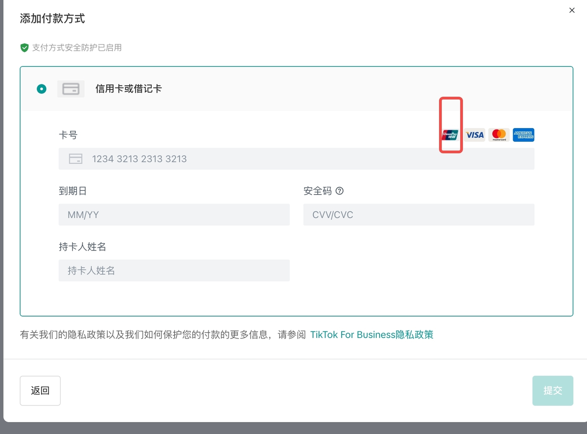This screenshot has height=434, width=587.
Task: Click the green security shield icon
Action: (25, 48)
